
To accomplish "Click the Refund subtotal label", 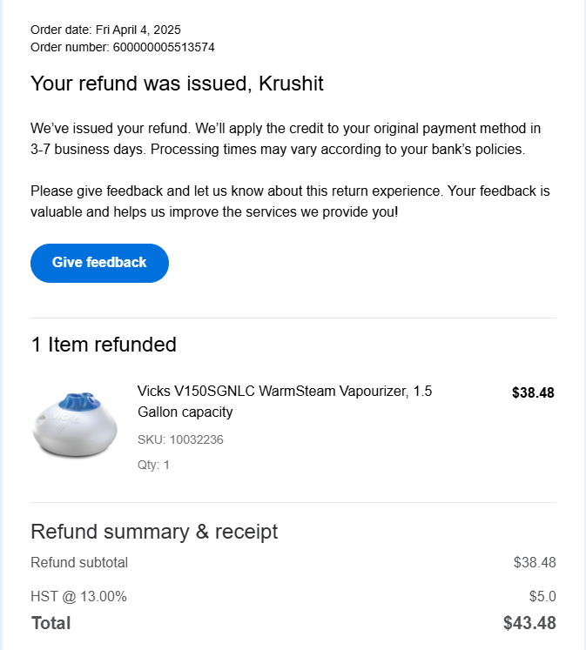I will tap(79, 562).
